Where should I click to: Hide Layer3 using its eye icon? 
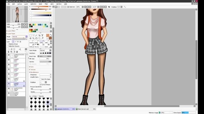point(9,65)
